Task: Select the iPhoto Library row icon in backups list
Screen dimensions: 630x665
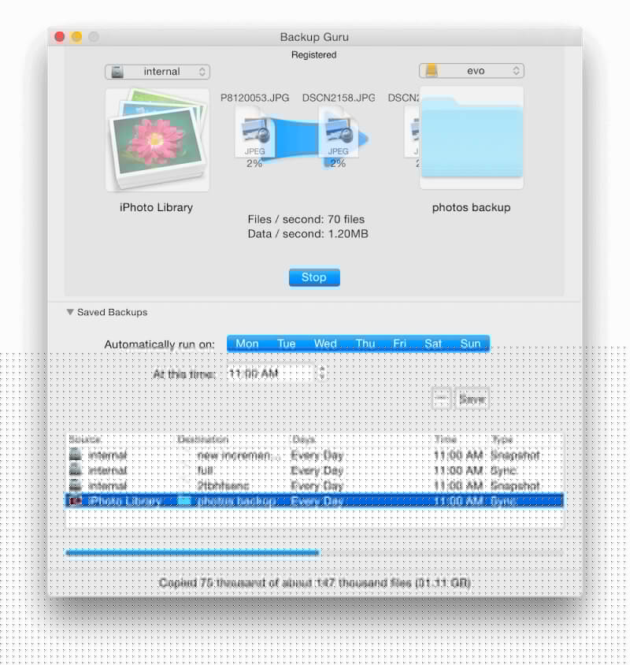Action: [76, 500]
